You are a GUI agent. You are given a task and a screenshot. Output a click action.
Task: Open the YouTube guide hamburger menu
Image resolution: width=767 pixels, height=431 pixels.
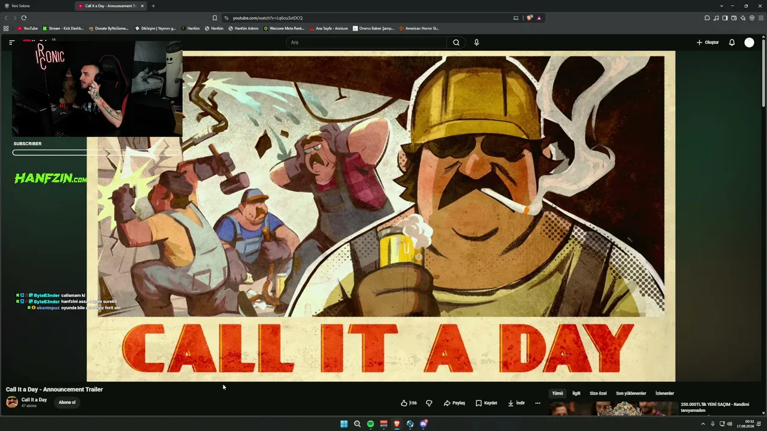coord(11,43)
